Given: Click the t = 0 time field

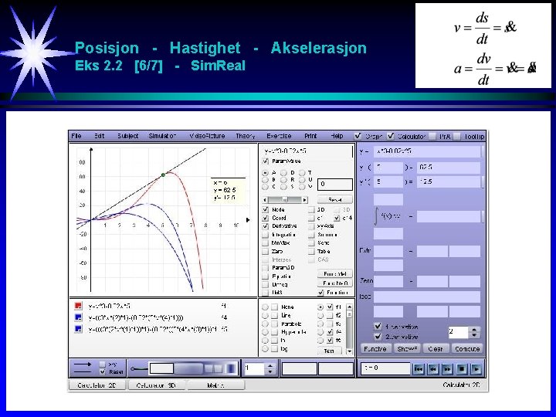Looking at the screenshot, I should click(x=385, y=368).
